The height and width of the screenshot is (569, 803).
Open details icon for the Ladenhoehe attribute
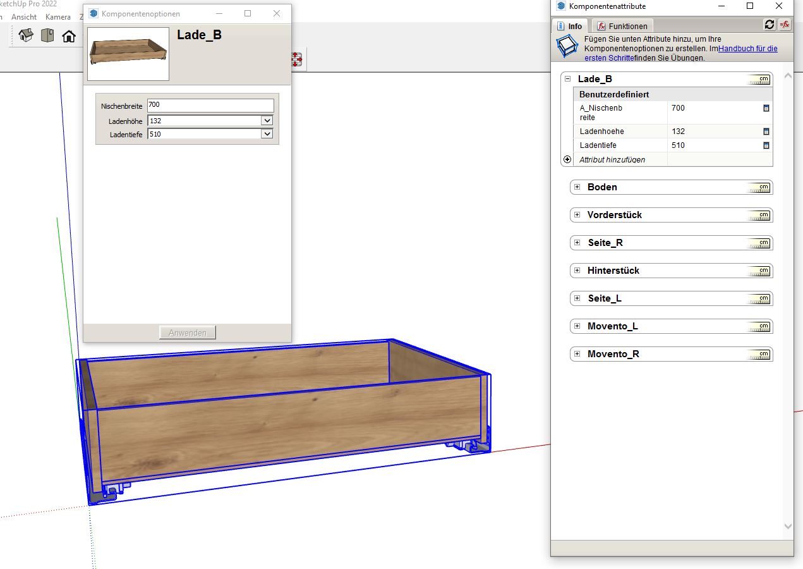click(766, 132)
